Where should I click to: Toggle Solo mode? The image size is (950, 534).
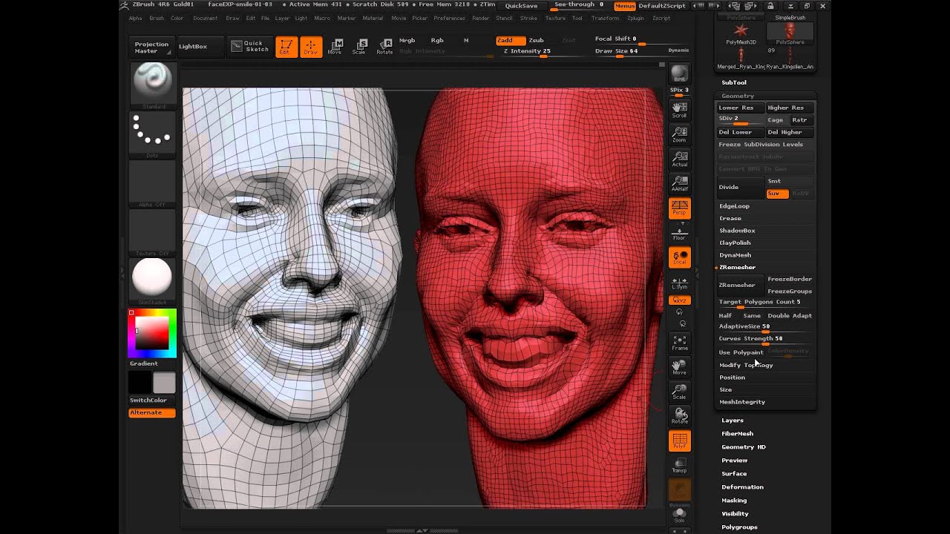pyautogui.click(x=679, y=513)
